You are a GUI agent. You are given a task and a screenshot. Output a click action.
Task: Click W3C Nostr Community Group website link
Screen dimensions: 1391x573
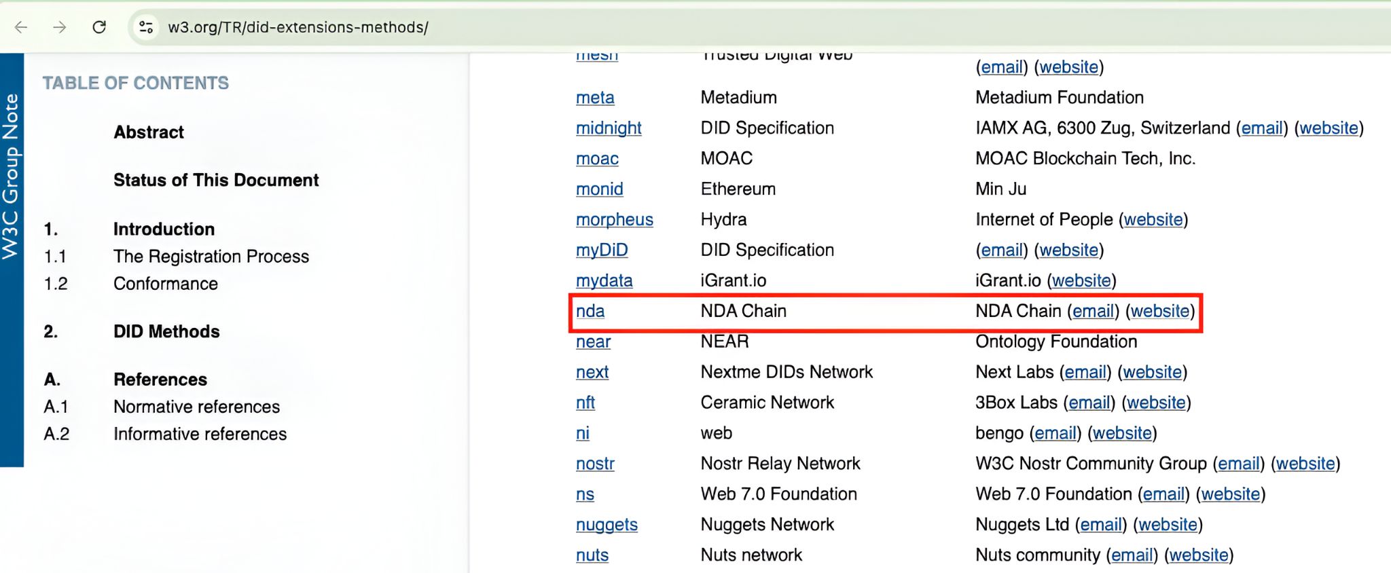1306,464
